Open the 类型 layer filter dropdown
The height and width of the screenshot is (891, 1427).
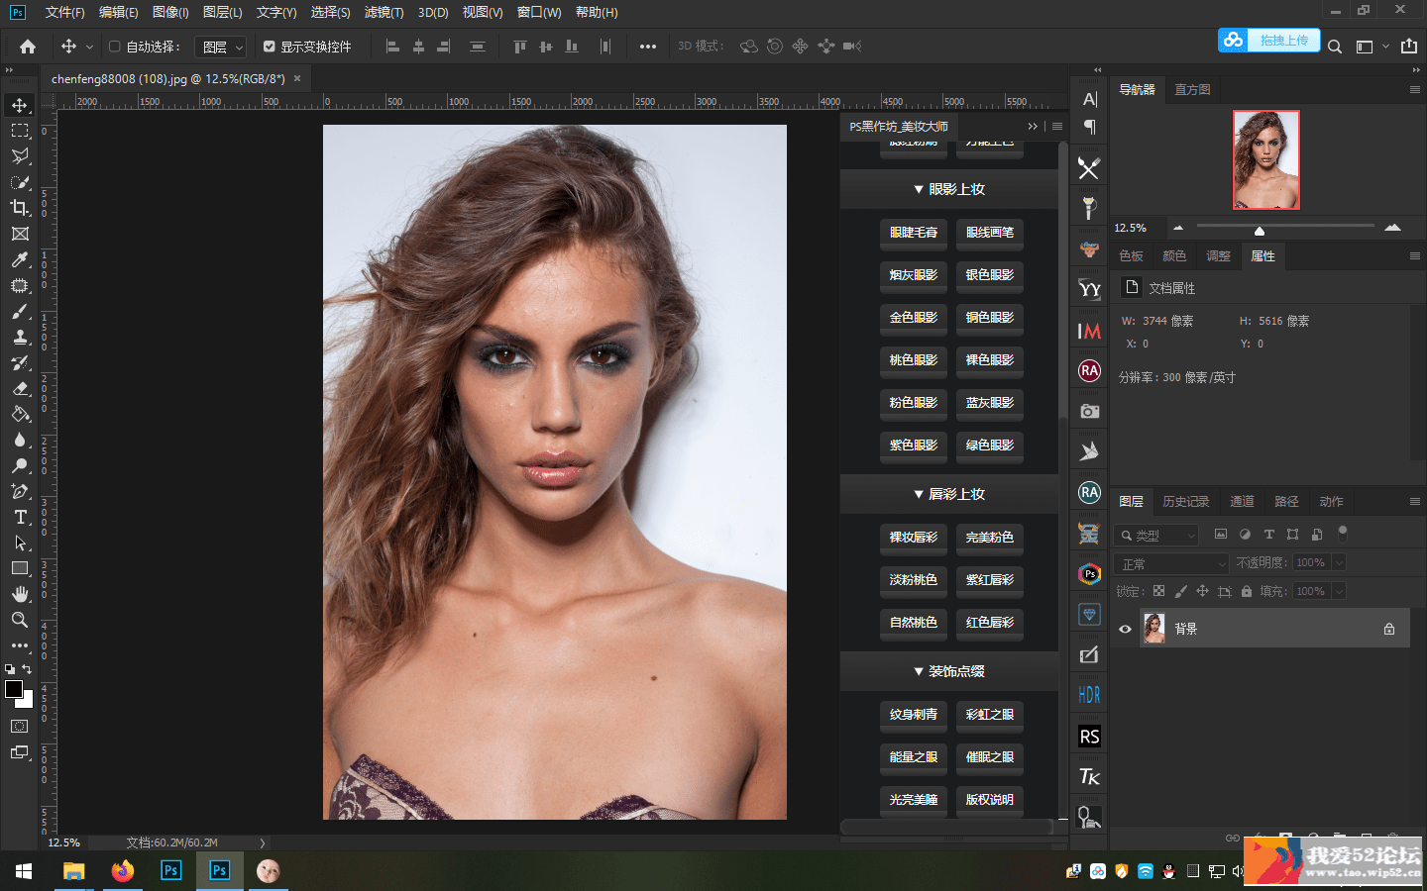[x=1156, y=536]
